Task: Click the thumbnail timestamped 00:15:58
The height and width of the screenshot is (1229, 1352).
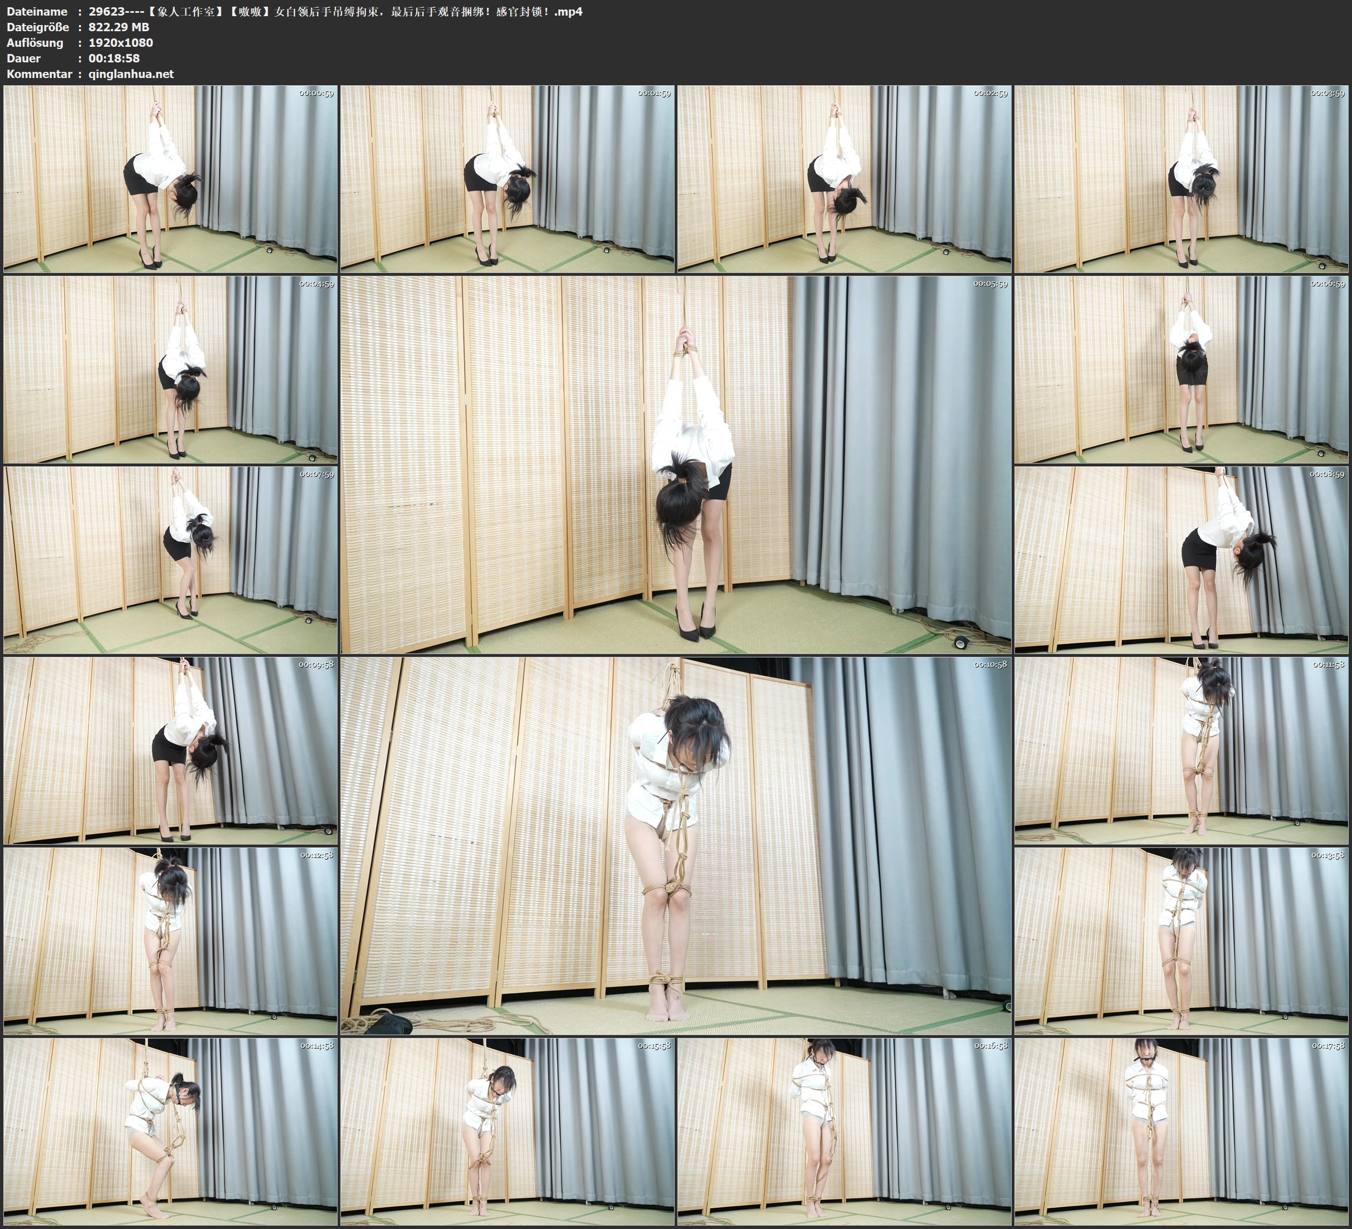Action: click(507, 1131)
